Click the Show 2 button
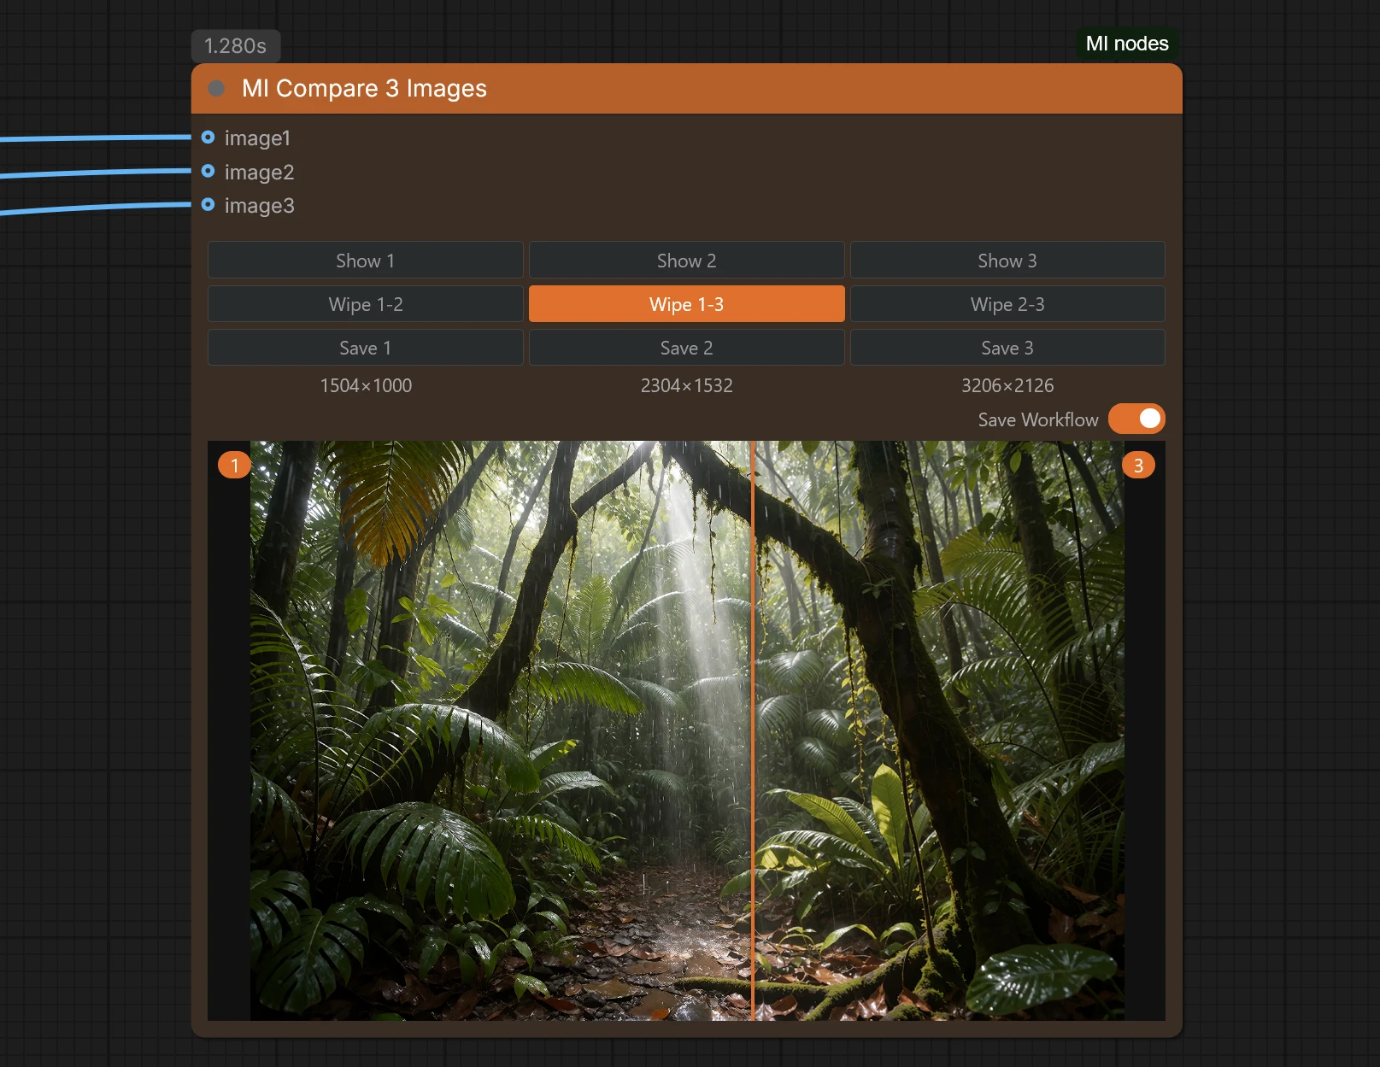1380x1067 pixels. pyautogui.click(x=686, y=261)
